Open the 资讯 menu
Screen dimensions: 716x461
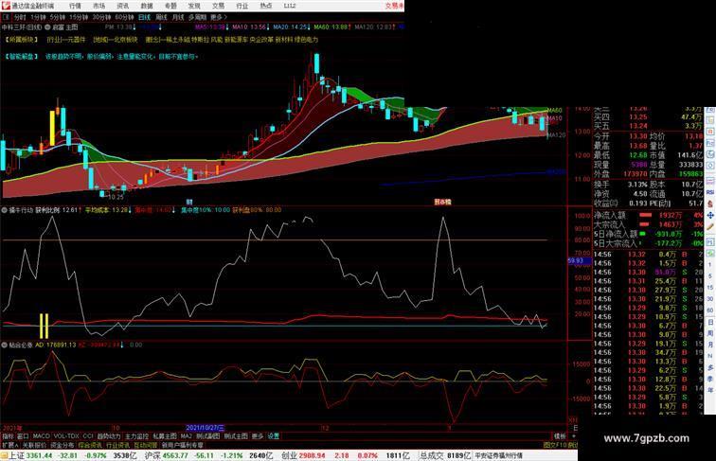pyautogui.click(x=122, y=6)
